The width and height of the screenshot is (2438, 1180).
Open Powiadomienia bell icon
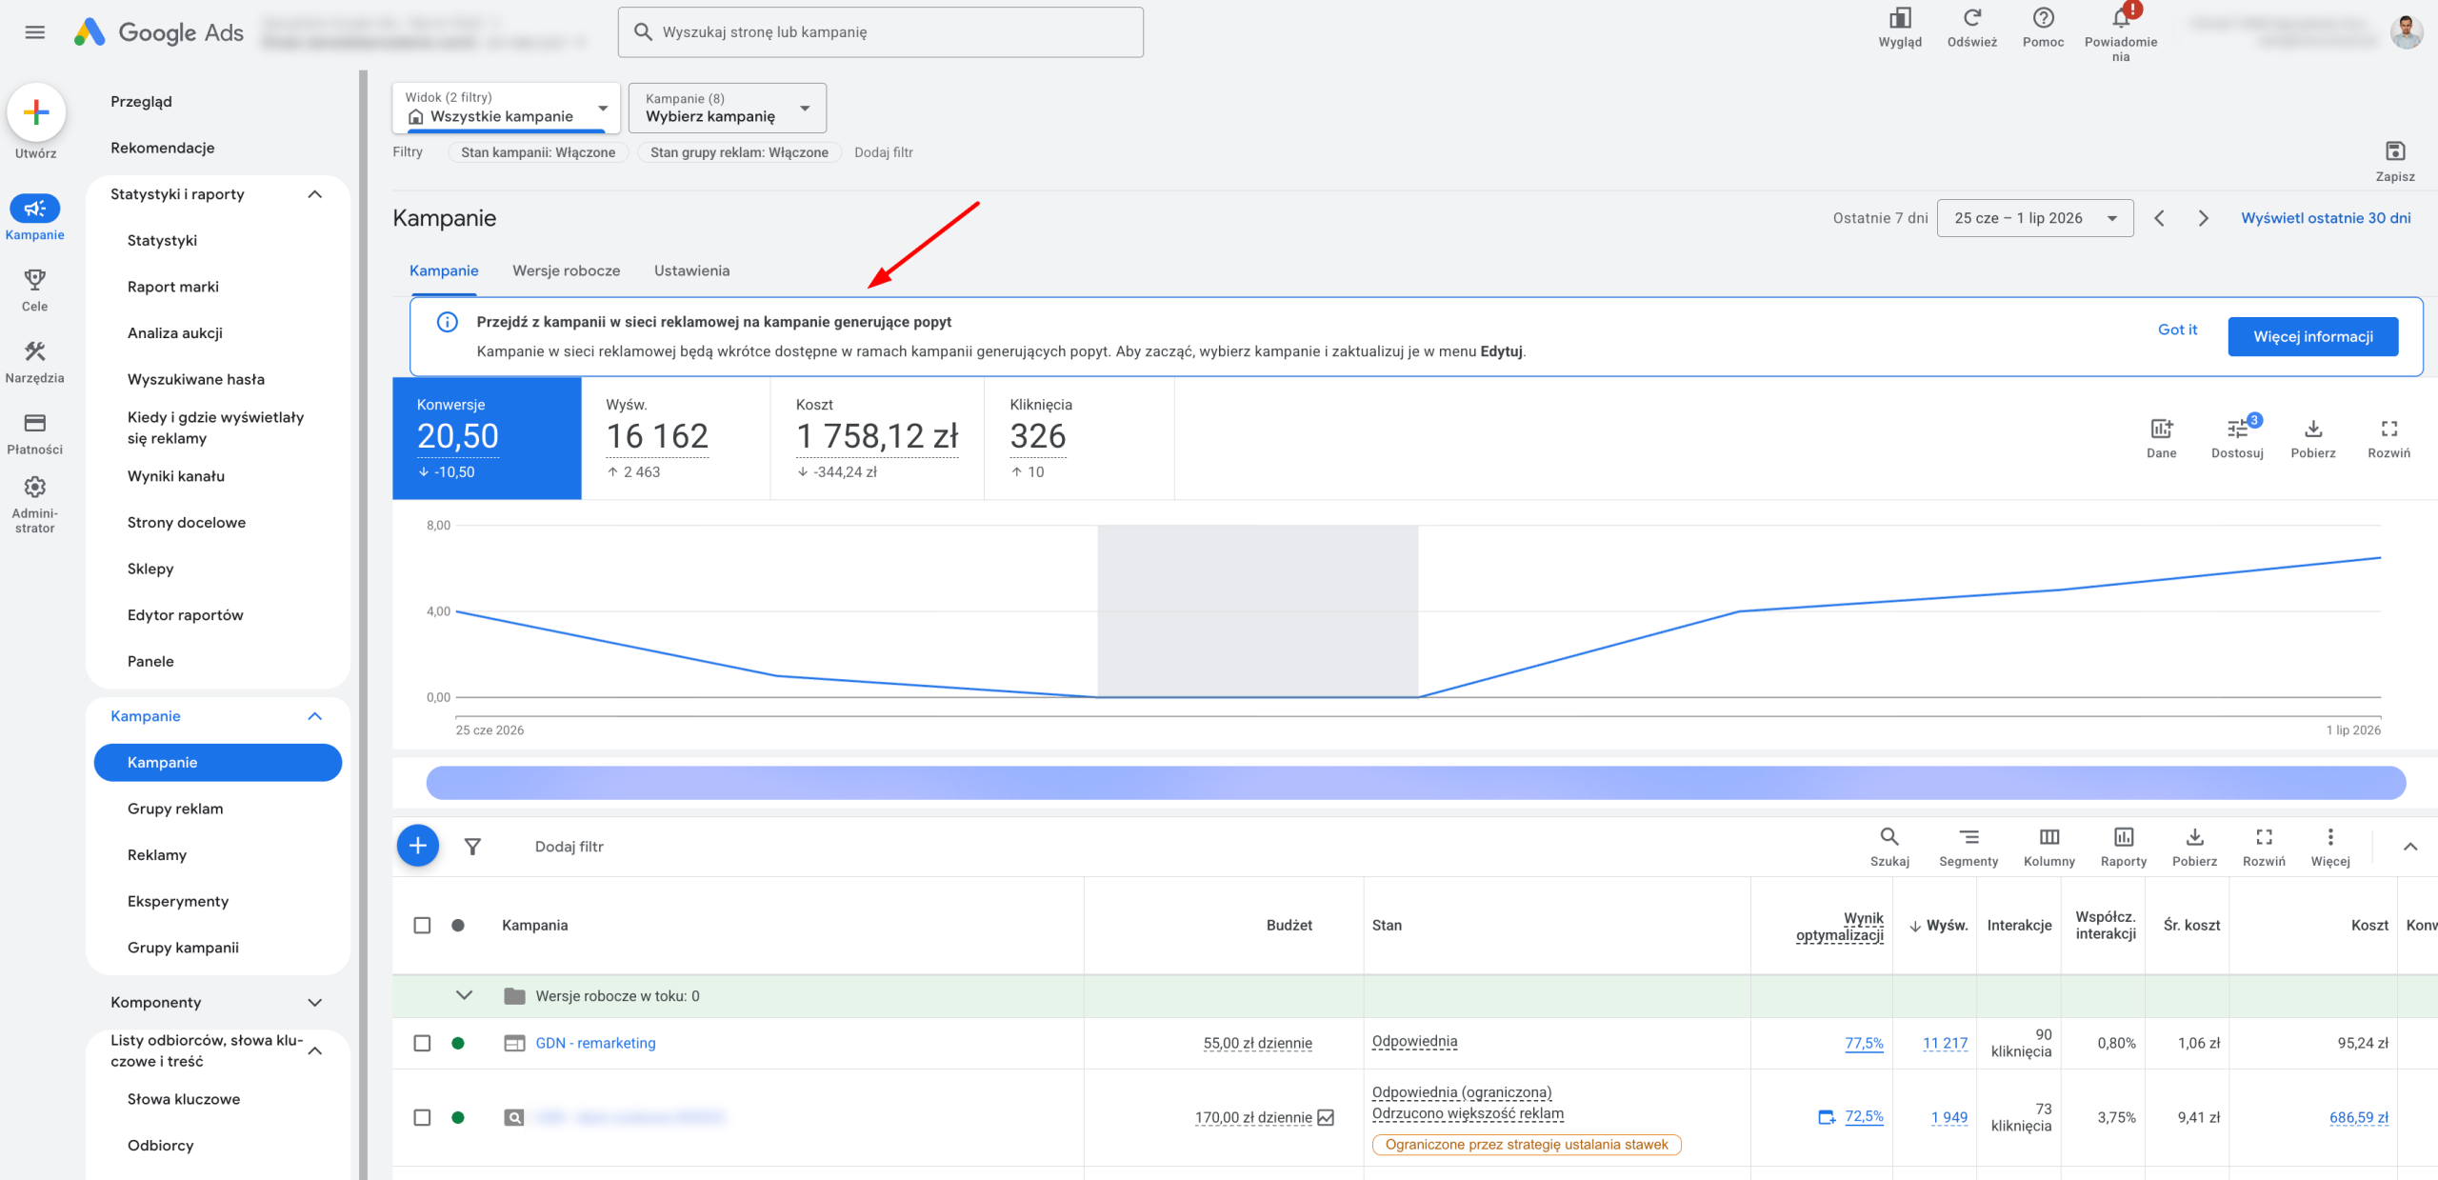2120,18
